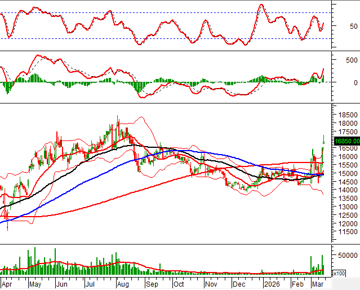
Task: Click the tallest volume bar in March
Action: pos(322,264)
